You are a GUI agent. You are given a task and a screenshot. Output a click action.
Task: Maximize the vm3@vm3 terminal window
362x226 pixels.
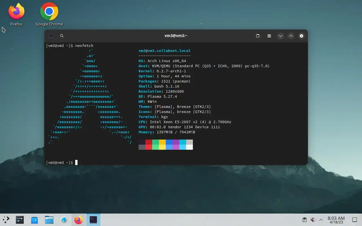(291, 36)
